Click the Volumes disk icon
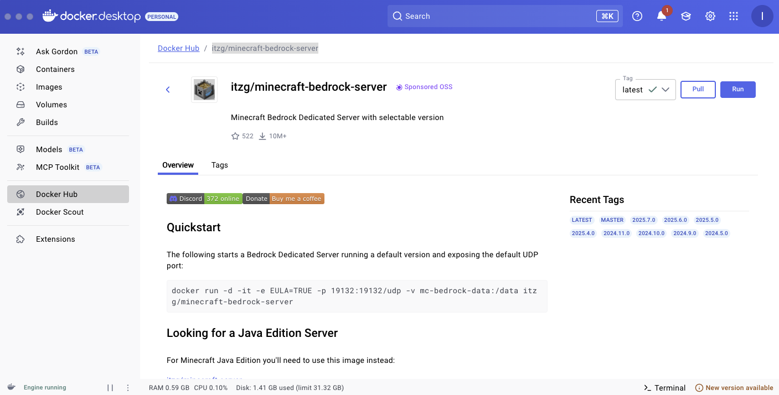Viewport: 779px width, 395px height. tap(20, 105)
